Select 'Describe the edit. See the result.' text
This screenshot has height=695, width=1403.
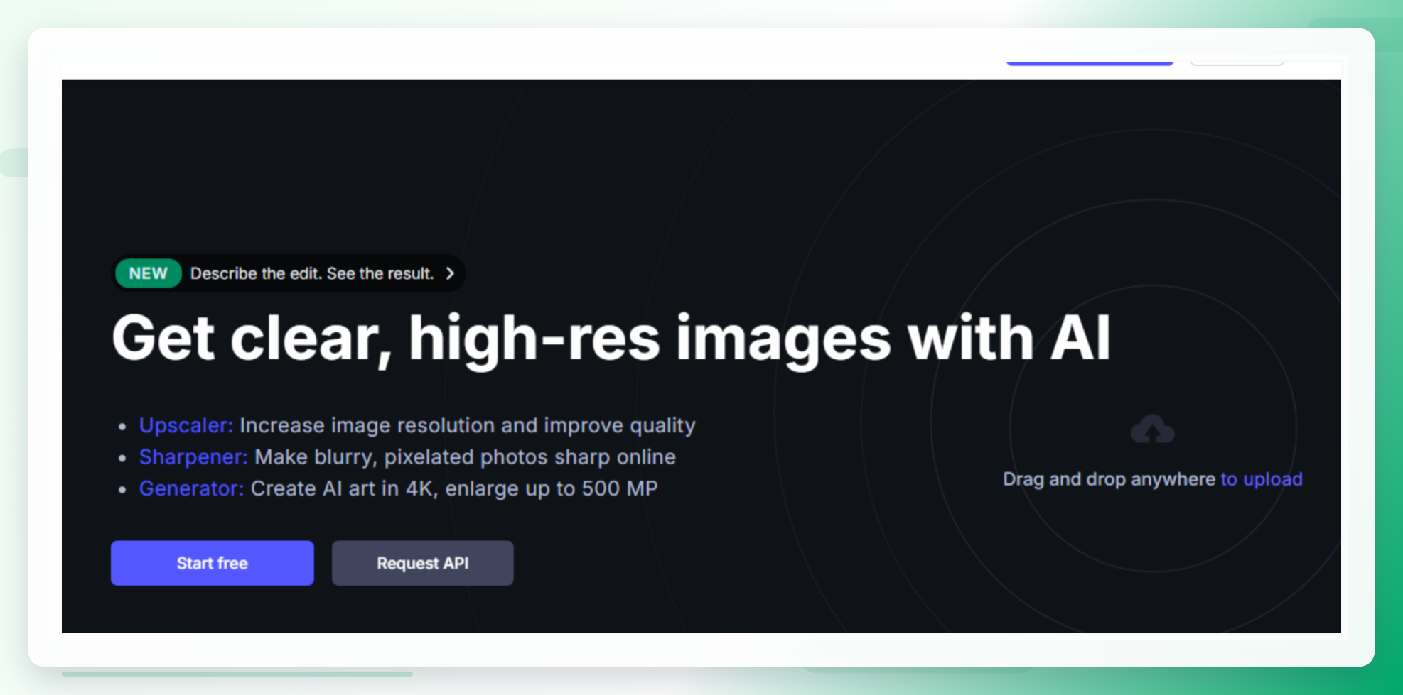312,273
